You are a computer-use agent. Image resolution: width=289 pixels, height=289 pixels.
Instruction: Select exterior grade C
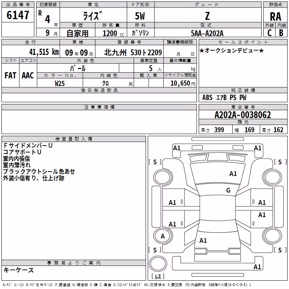coord(269,33)
